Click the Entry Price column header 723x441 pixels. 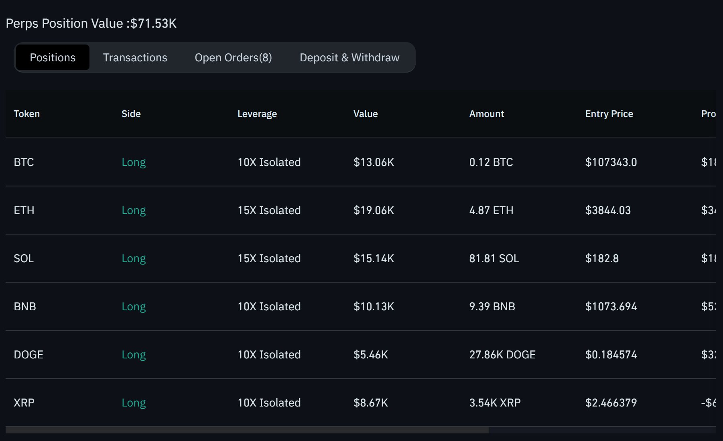(x=609, y=114)
